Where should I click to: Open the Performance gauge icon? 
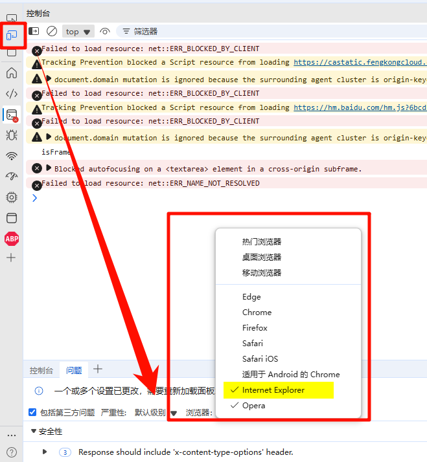[x=12, y=177]
